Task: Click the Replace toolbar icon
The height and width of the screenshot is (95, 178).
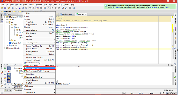Action: [33, 8]
